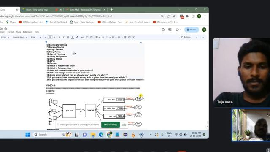Open the Extensions menu
The height and width of the screenshot is (152, 270).
[x=28, y=32]
